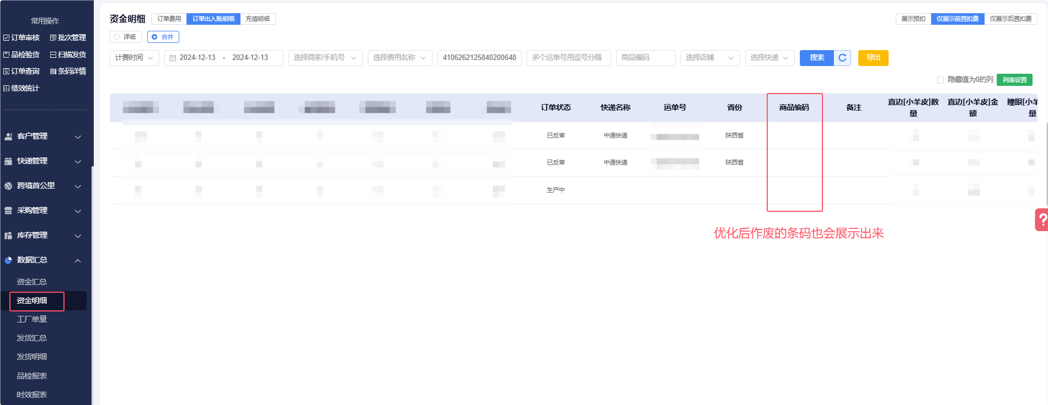
Task: Select 仅展示前置扣费 display mode
Action: point(958,19)
